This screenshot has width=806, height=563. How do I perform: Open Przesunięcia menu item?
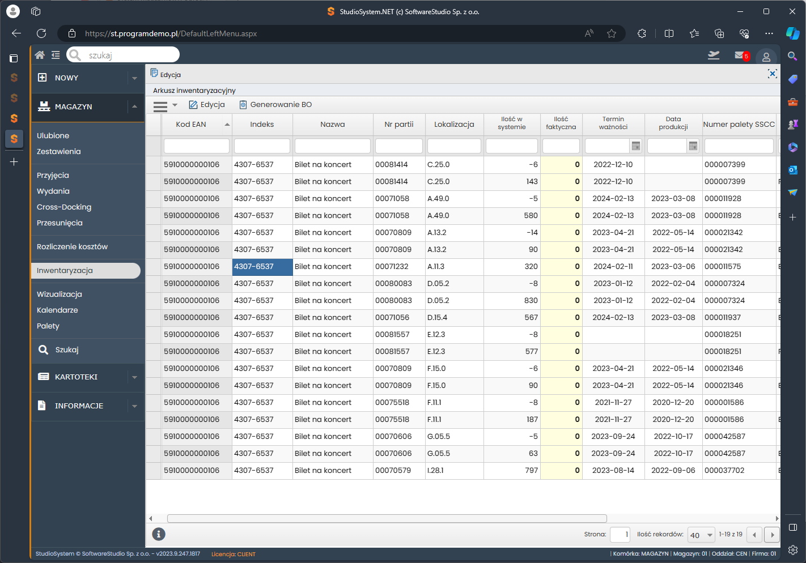60,223
